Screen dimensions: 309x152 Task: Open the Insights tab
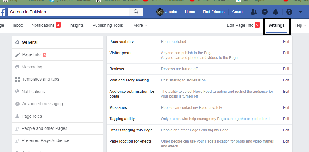pos(76,25)
